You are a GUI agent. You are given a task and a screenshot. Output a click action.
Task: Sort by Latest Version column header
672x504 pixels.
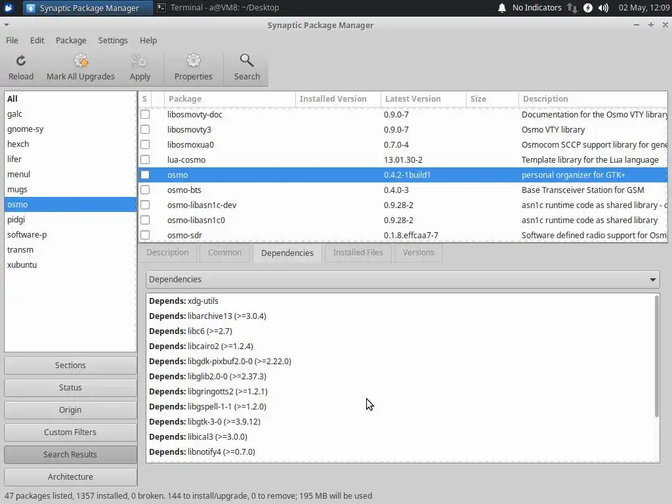pos(423,99)
